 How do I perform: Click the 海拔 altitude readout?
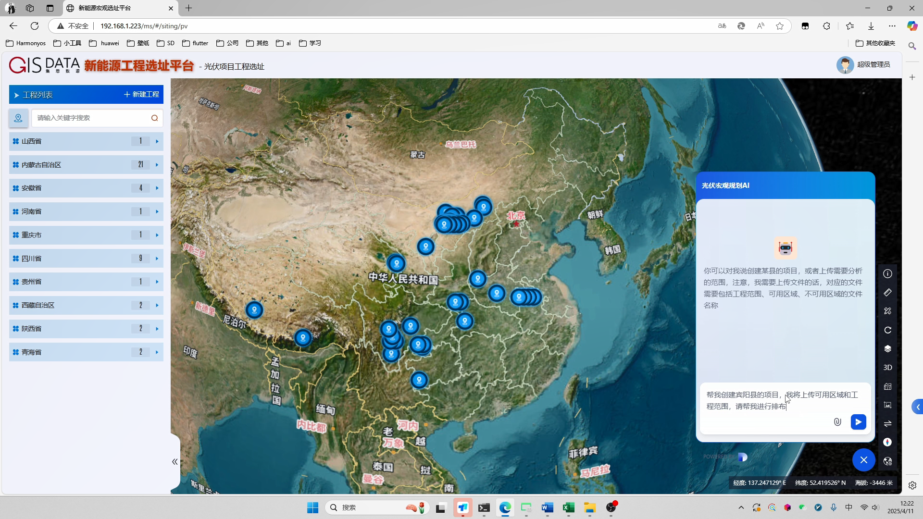pyautogui.click(x=873, y=483)
